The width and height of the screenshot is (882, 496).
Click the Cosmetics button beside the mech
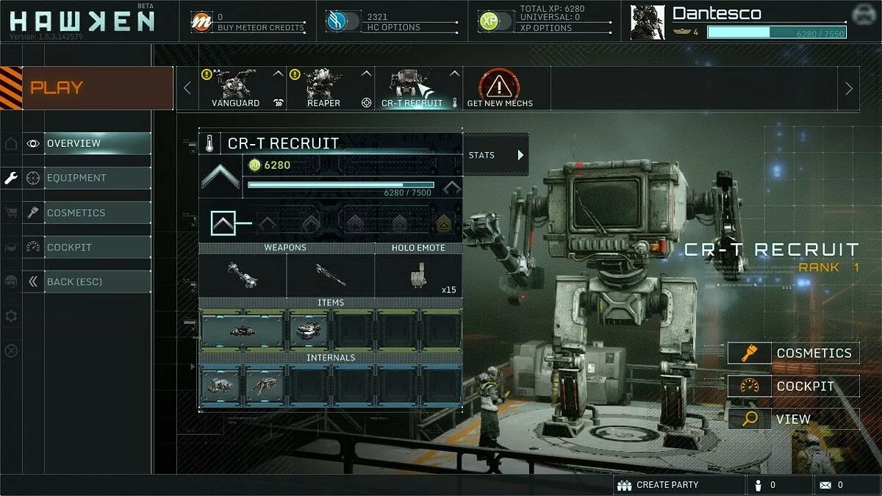coord(794,353)
